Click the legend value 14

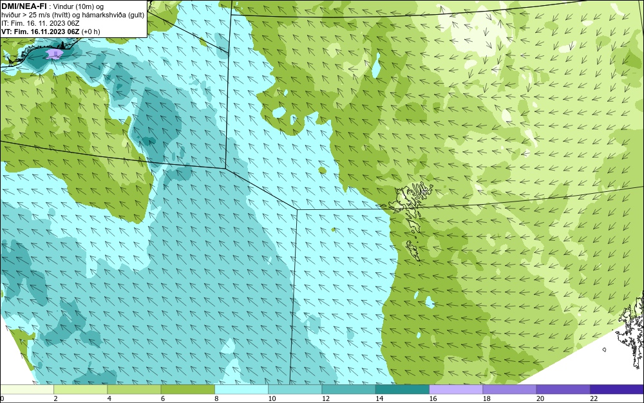click(x=379, y=398)
